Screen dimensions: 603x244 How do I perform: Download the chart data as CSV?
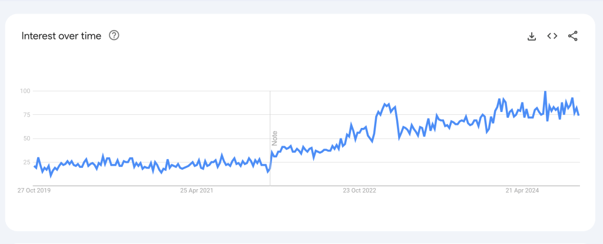click(532, 37)
